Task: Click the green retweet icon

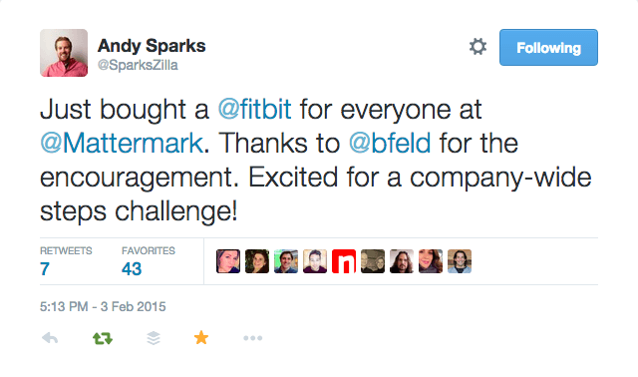Action: 103,338
